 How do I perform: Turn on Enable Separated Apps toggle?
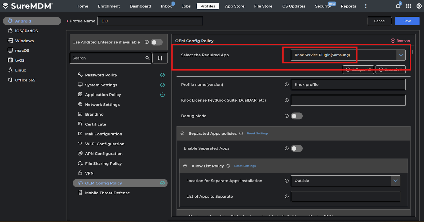tap(297, 148)
